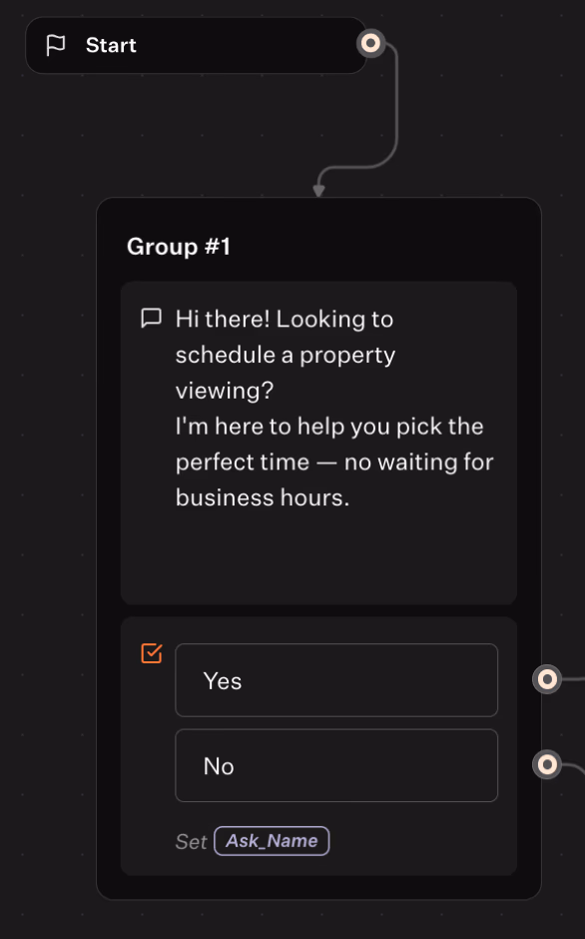Select the No choice item
The image size is (585, 939).
(x=336, y=765)
